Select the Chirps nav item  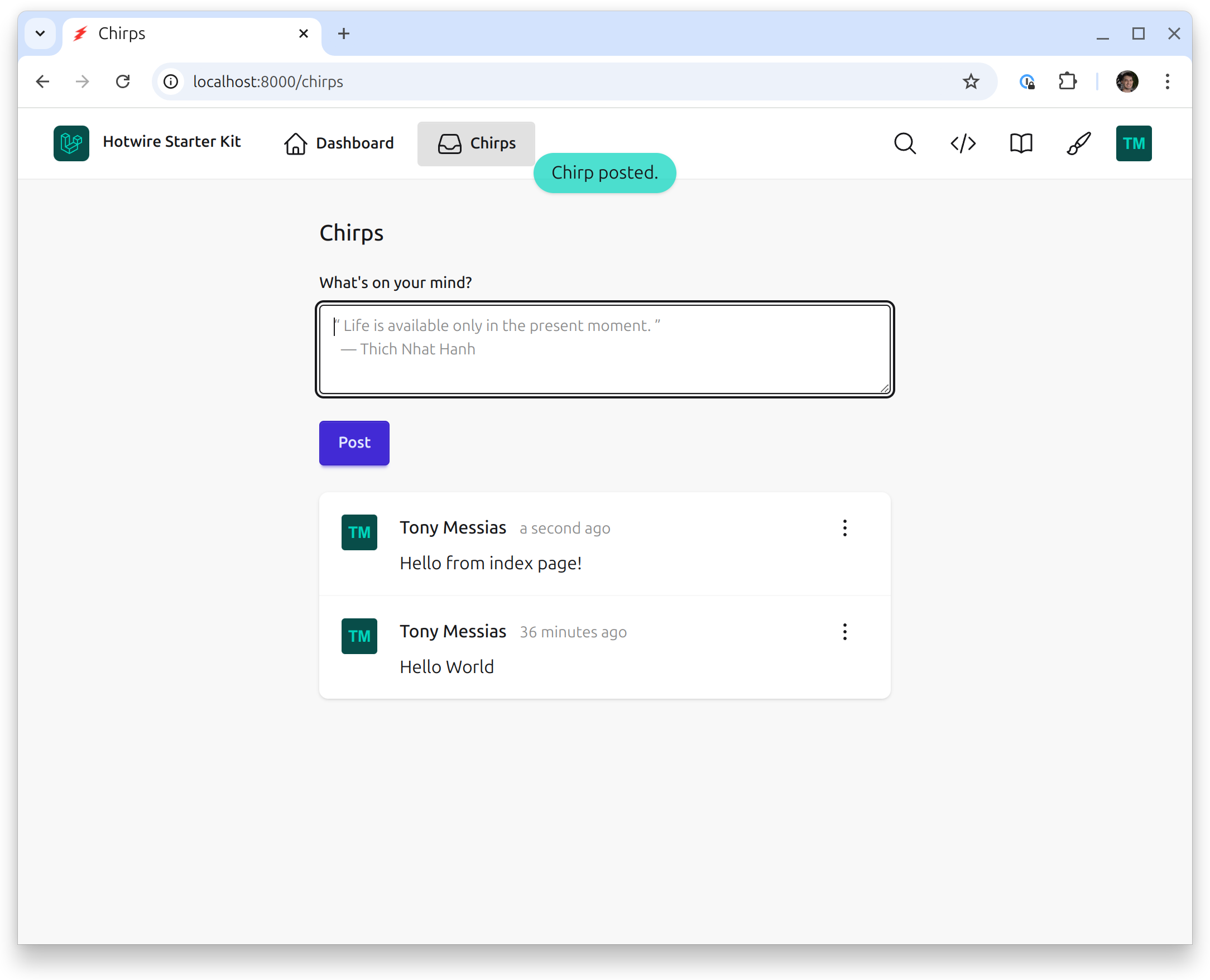point(476,143)
